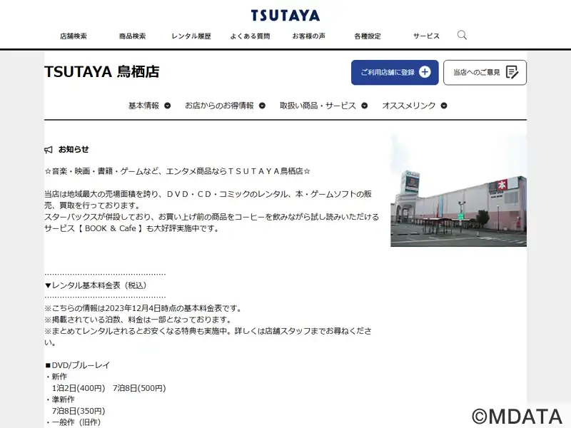The height and width of the screenshot is (428, 571).
Task: Click the ・新作 list label
Action: [x=56, y=377]
